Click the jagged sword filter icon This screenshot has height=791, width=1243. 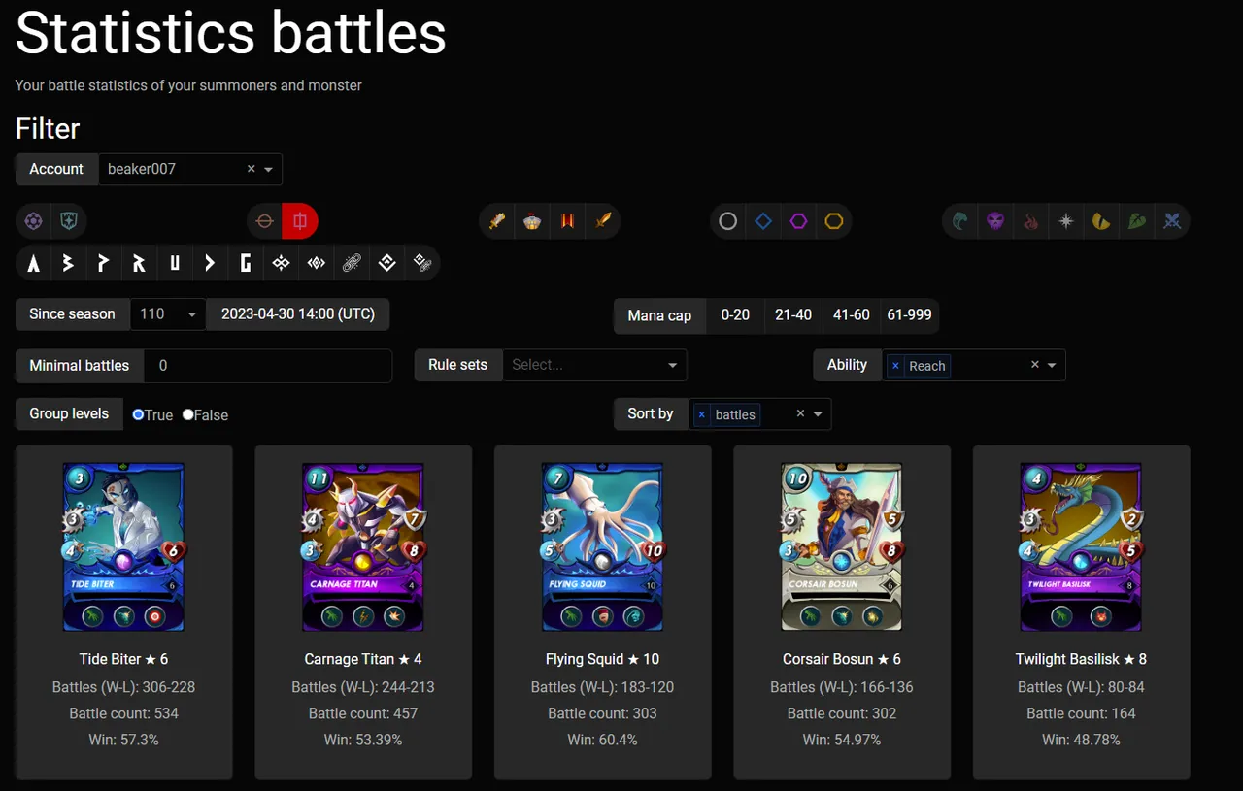point(497,221)
